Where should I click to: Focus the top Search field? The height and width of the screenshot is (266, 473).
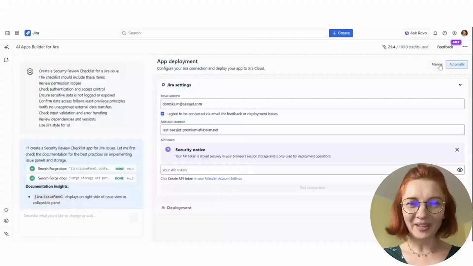224,33
